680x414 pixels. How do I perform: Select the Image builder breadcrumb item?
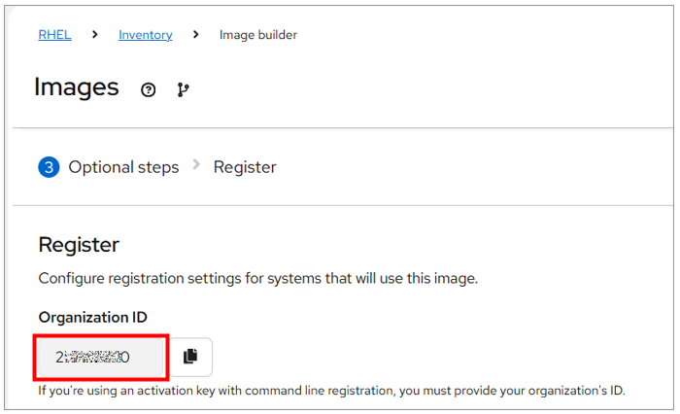coord(257,35)
